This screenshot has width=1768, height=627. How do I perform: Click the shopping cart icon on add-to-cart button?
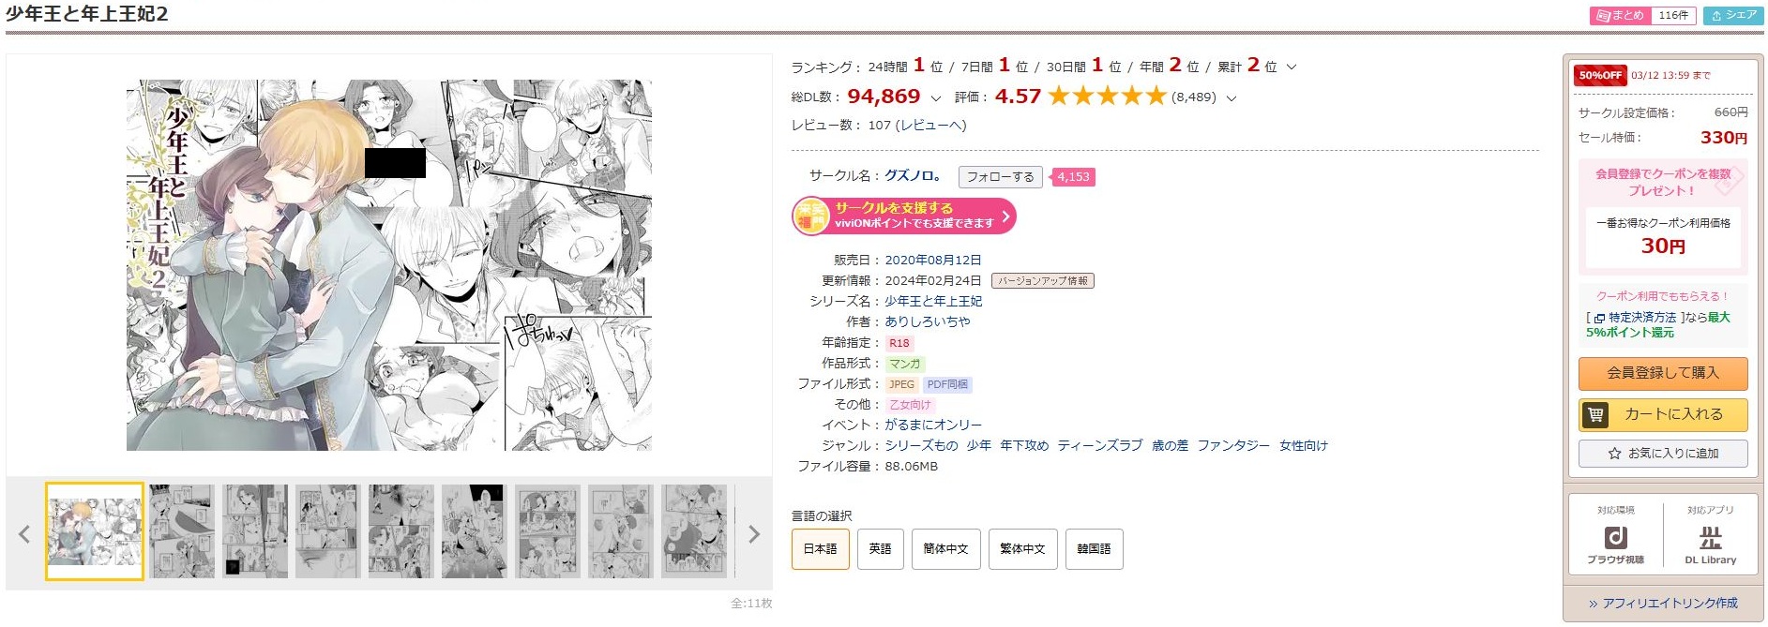tap(1595, 414)
